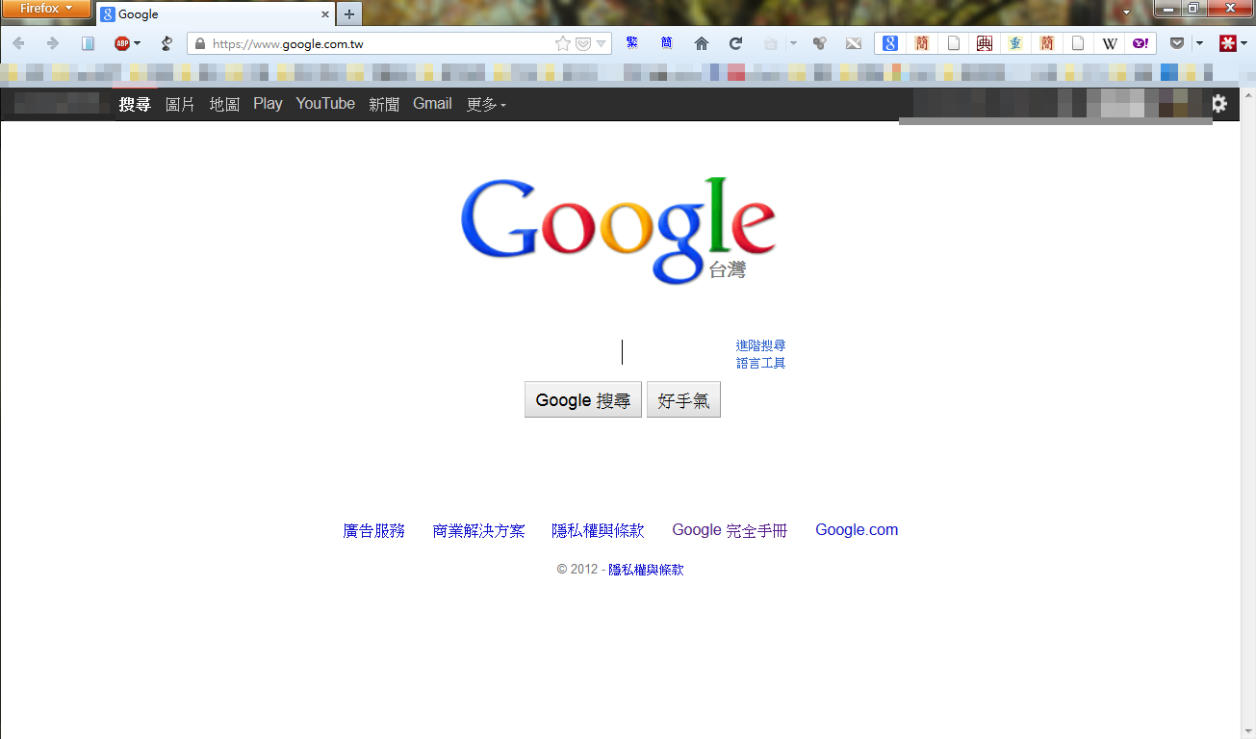Screen dimensions: 1256x739
Task: Open Google settings gear icon
Action: [x=1219, y=104]
